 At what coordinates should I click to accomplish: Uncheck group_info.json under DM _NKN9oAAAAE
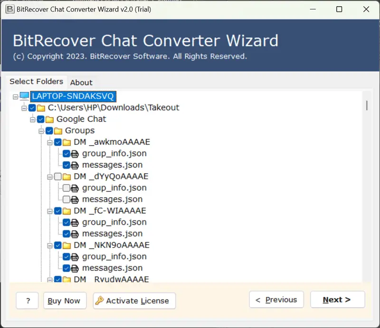click(66, 257)
